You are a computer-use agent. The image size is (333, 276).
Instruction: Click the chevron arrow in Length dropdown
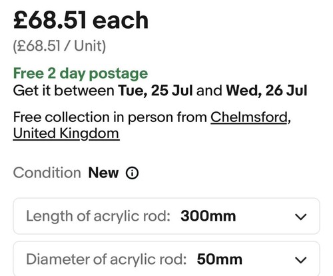pyautogui.click(x=301, y=217)
